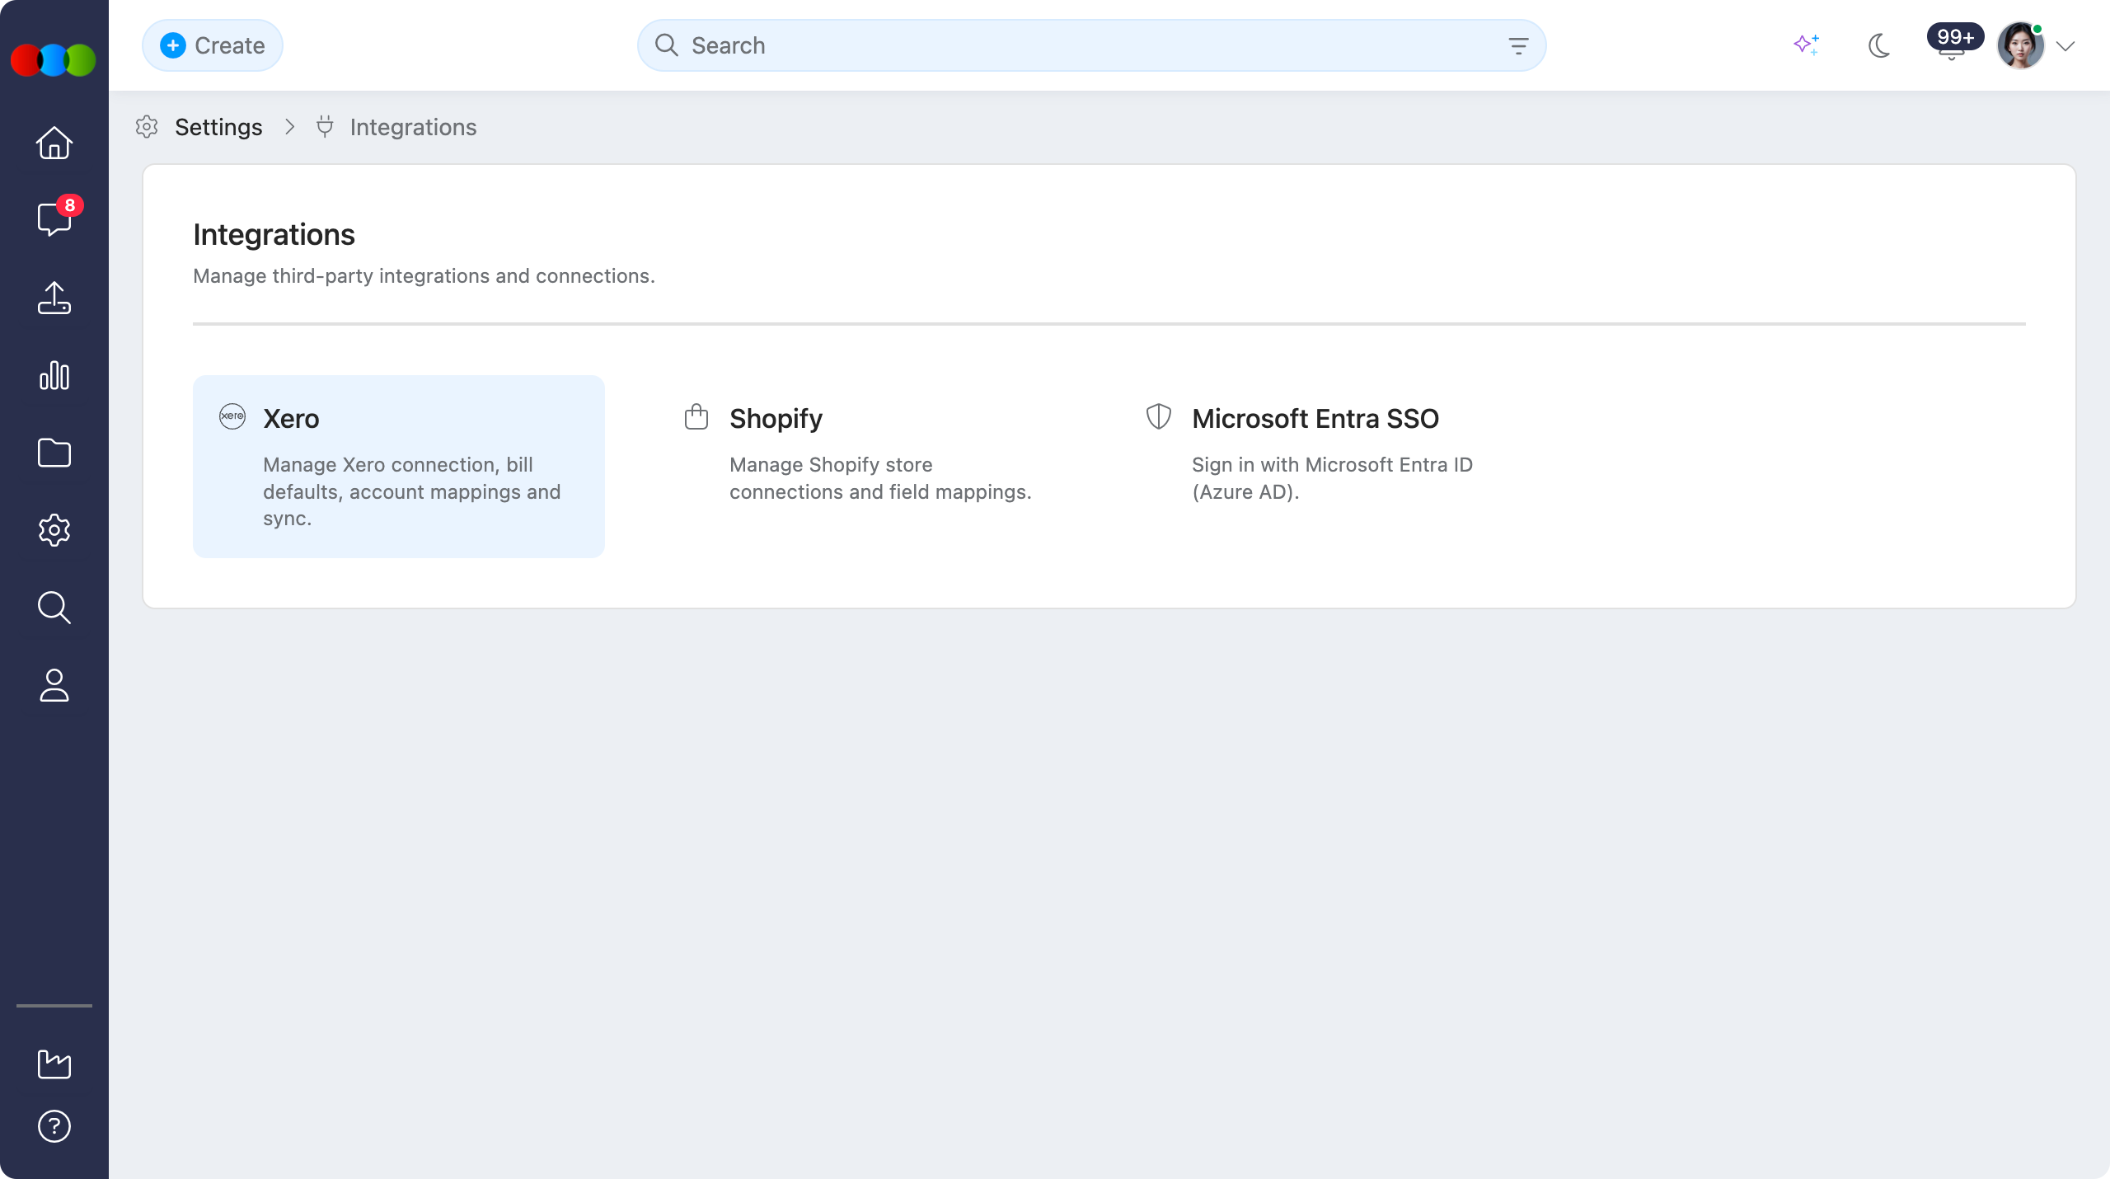Viewport: 2110px width, 1179px height.
Task: Open the Settings gear in sidebar
Action: coord(54,530)
